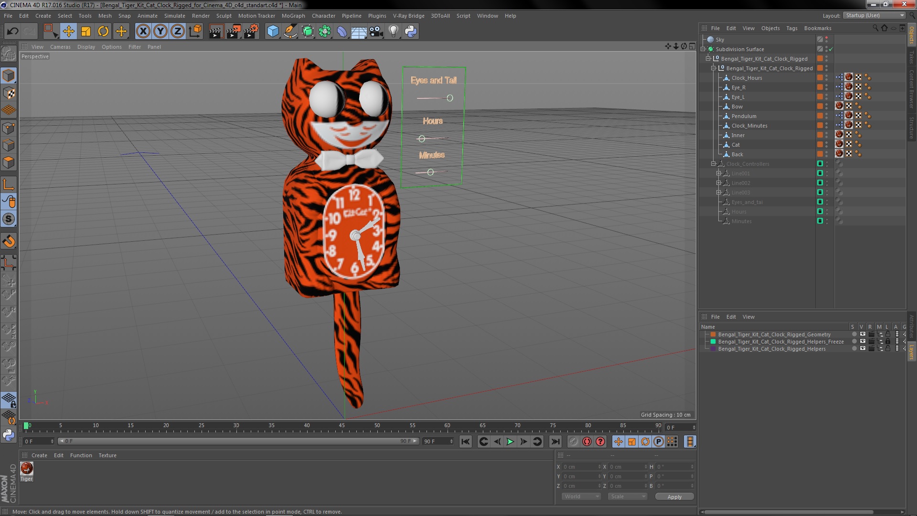Toggle visibility eye of Rigged_Helpers_Freeze layer
Viewport: 917px width, 516px height.
[x=863, y=342]
